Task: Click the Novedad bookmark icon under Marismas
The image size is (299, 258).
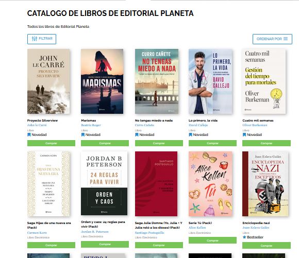Action: [x=83, y=135]
